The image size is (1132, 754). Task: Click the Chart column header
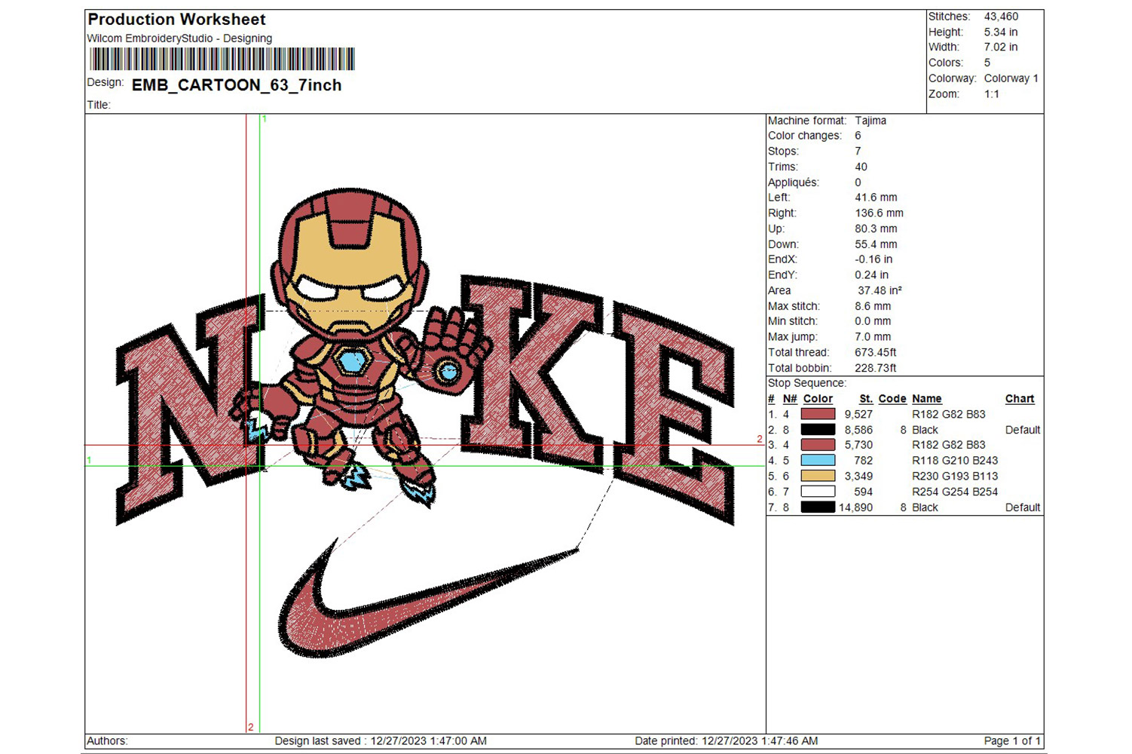pos(1019,399)
